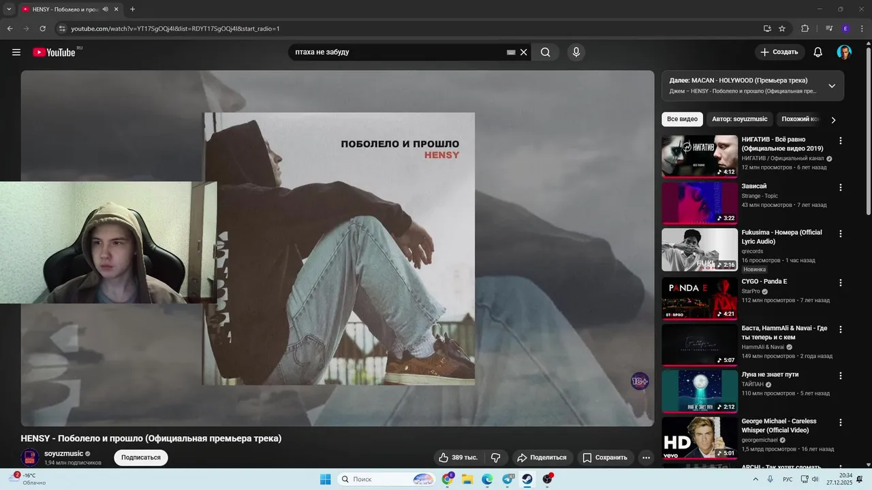Image resolution: width=872 pixels, height=490 pixels.
Task: Open Chrome three-dot menu
Action: (862, 29)
